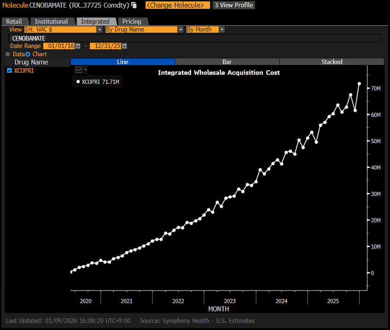Select the Stacked chart tab

point(332,62)
